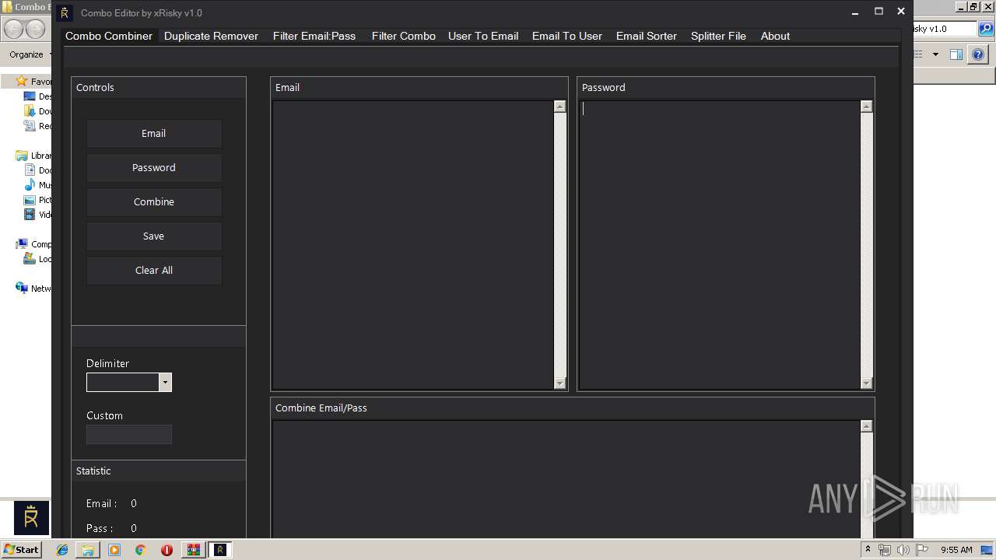Click inside the Email text area
Viewport: 996px width, 560px height.
(x=413, y=245)
